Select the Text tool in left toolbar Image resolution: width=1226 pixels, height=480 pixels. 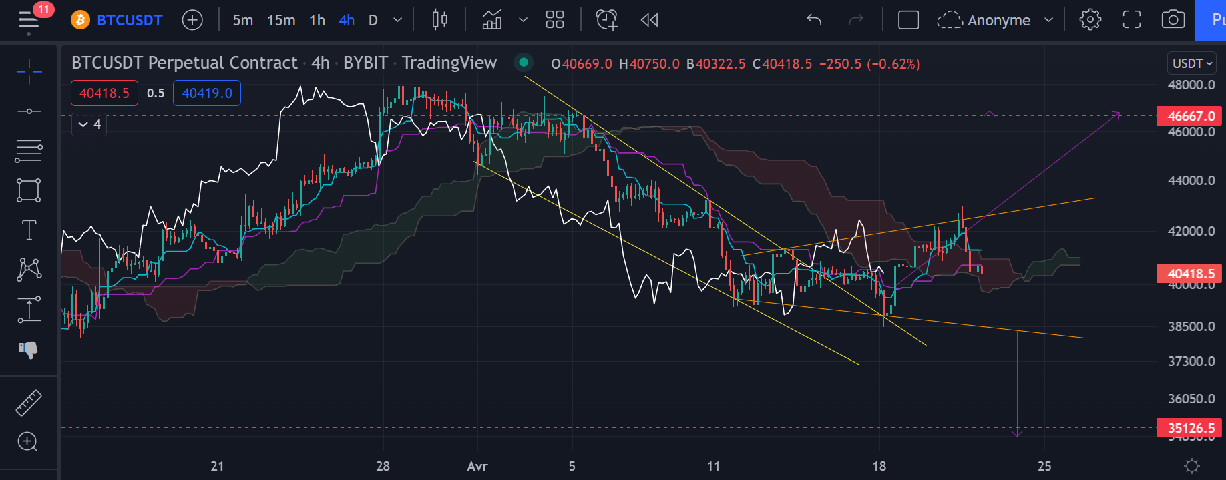[x=29, y=230]
